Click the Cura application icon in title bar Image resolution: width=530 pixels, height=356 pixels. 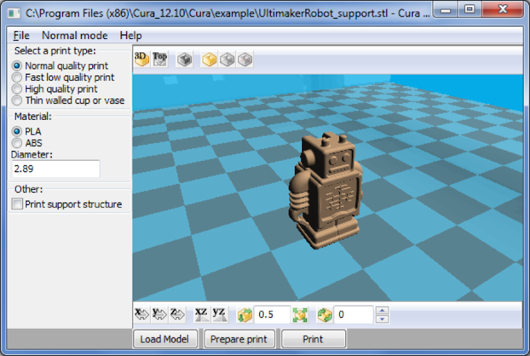14,13
